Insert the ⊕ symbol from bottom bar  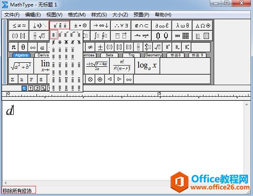point(100,79)
